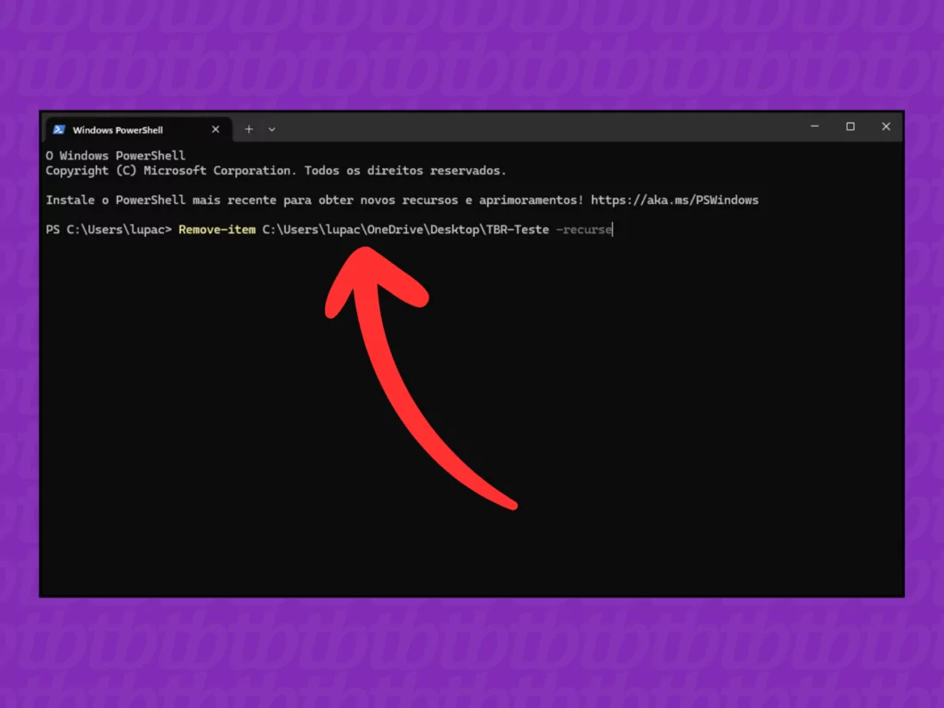Click the 'O Windows PowerShell' header line
The height and width of the screenshot is (708, 944).
tap(116, 155)
